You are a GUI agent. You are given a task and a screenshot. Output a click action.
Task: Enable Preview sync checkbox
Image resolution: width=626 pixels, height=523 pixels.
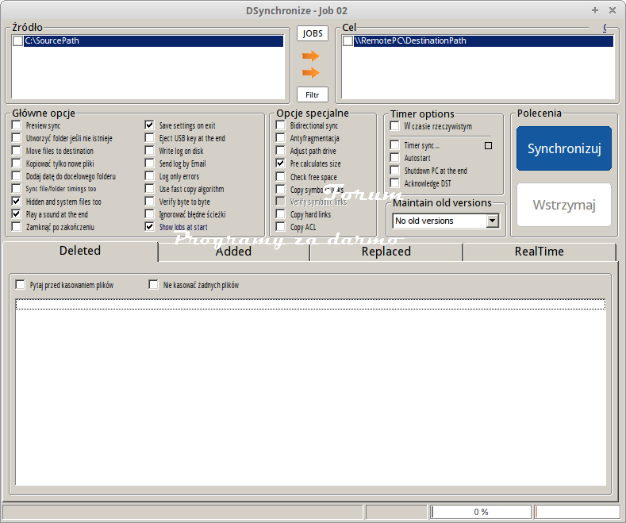pyautogui.click(x=17, y=125)
